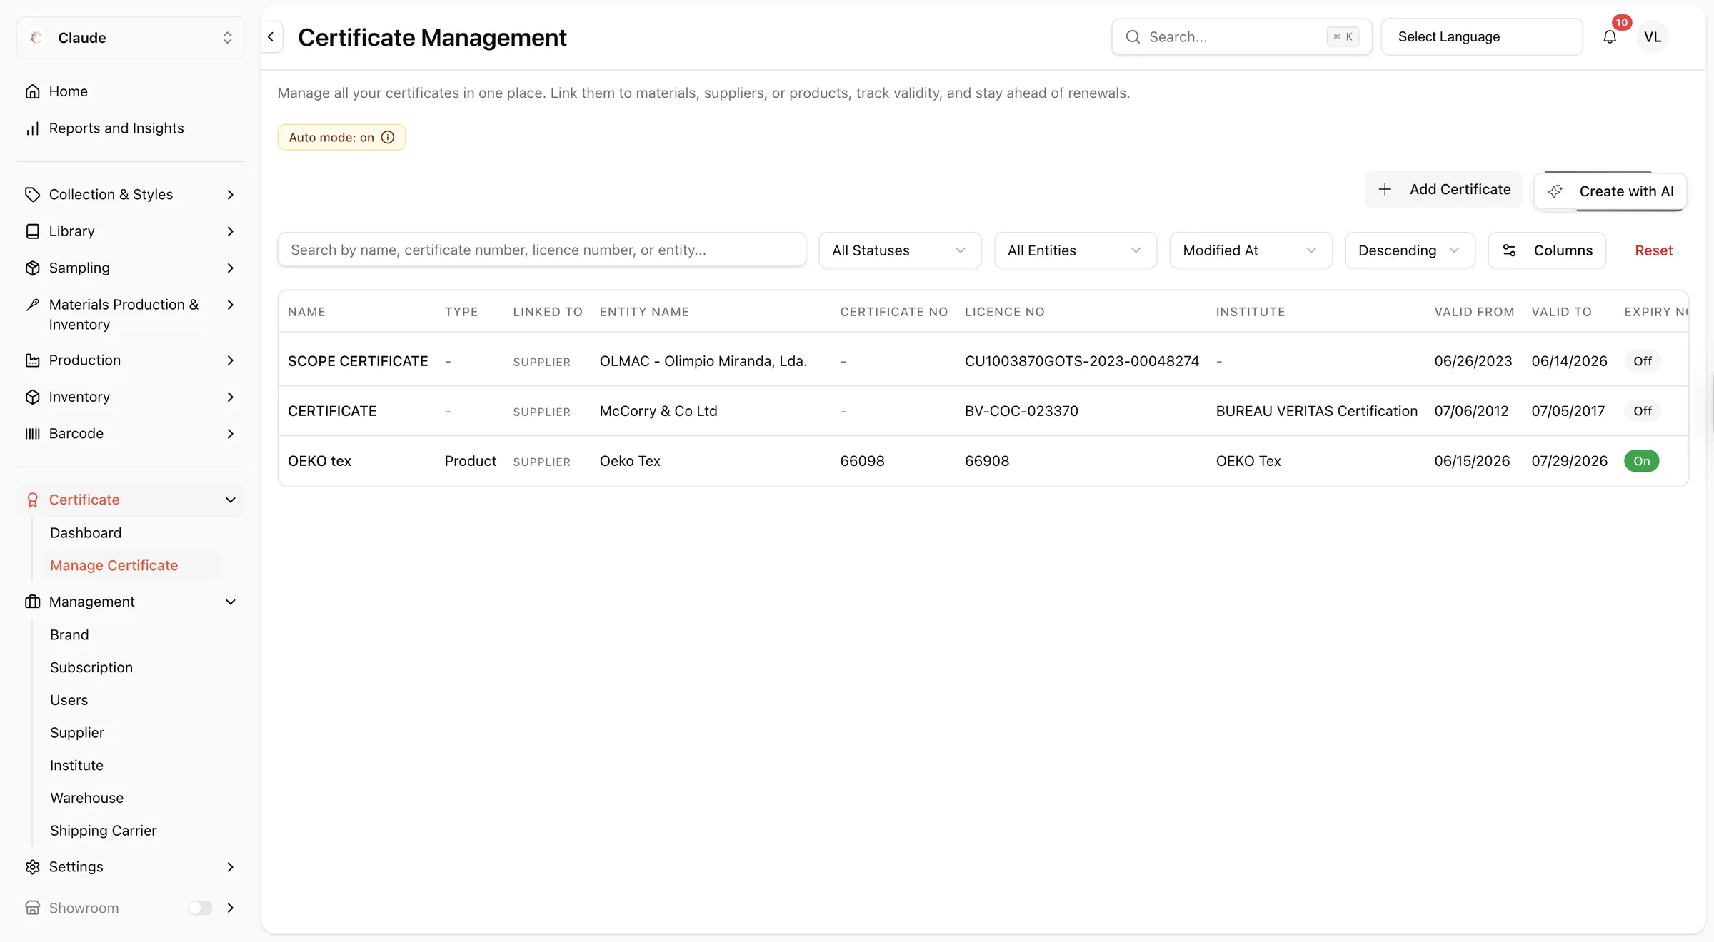Click the Auto mode info icon

tap(388, 137)
